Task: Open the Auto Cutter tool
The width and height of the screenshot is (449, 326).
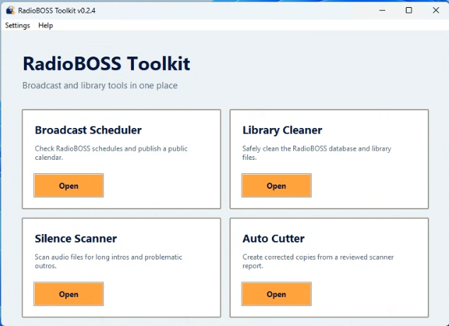Action: click(276, 294)
